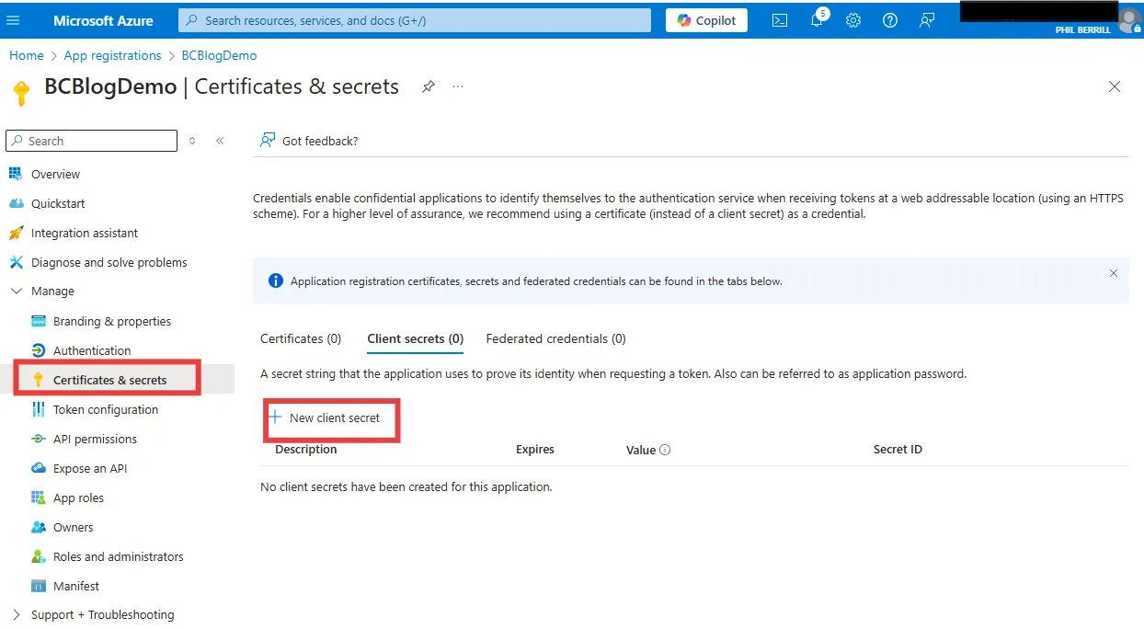Click the Overview icon in sidebar

click(16, 174)
